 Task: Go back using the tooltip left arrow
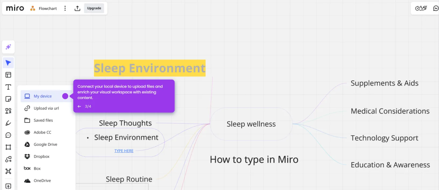coord(79,106)
